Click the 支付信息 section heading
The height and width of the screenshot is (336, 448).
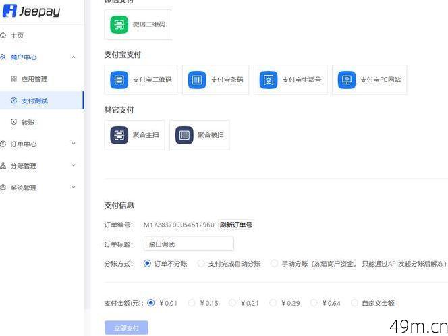(x=119, y=205)
